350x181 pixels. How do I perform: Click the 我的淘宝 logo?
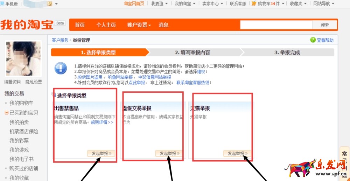(27, 25)
